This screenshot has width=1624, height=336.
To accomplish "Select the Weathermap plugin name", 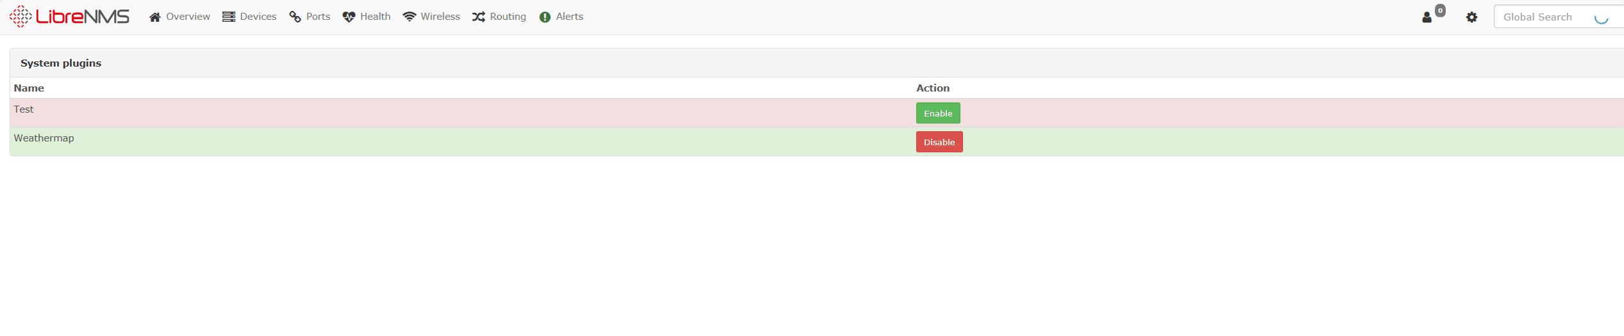I will tap(44, 138).
